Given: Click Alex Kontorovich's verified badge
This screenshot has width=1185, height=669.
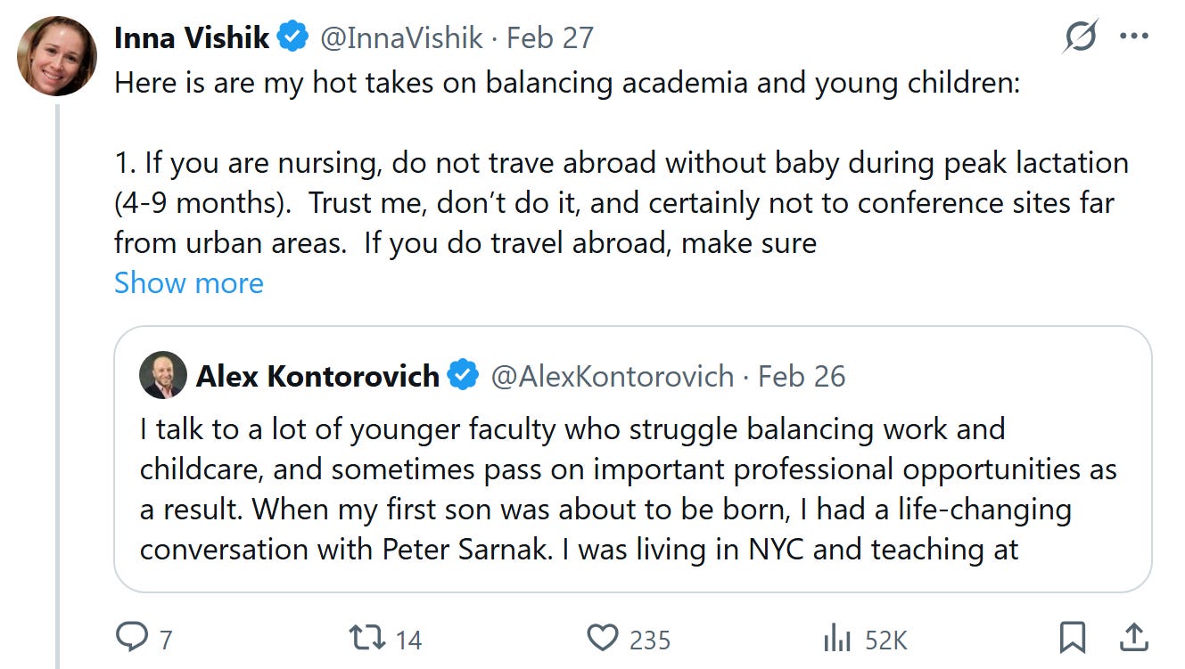Looking at the screenshot, I should point(462,376).
